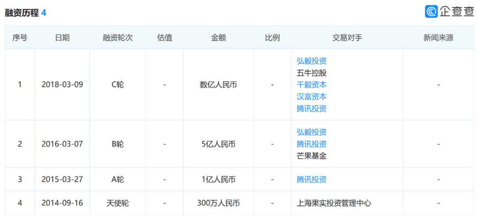Open 腾讯投资 link in C轮 row

(x=311, y=109)
